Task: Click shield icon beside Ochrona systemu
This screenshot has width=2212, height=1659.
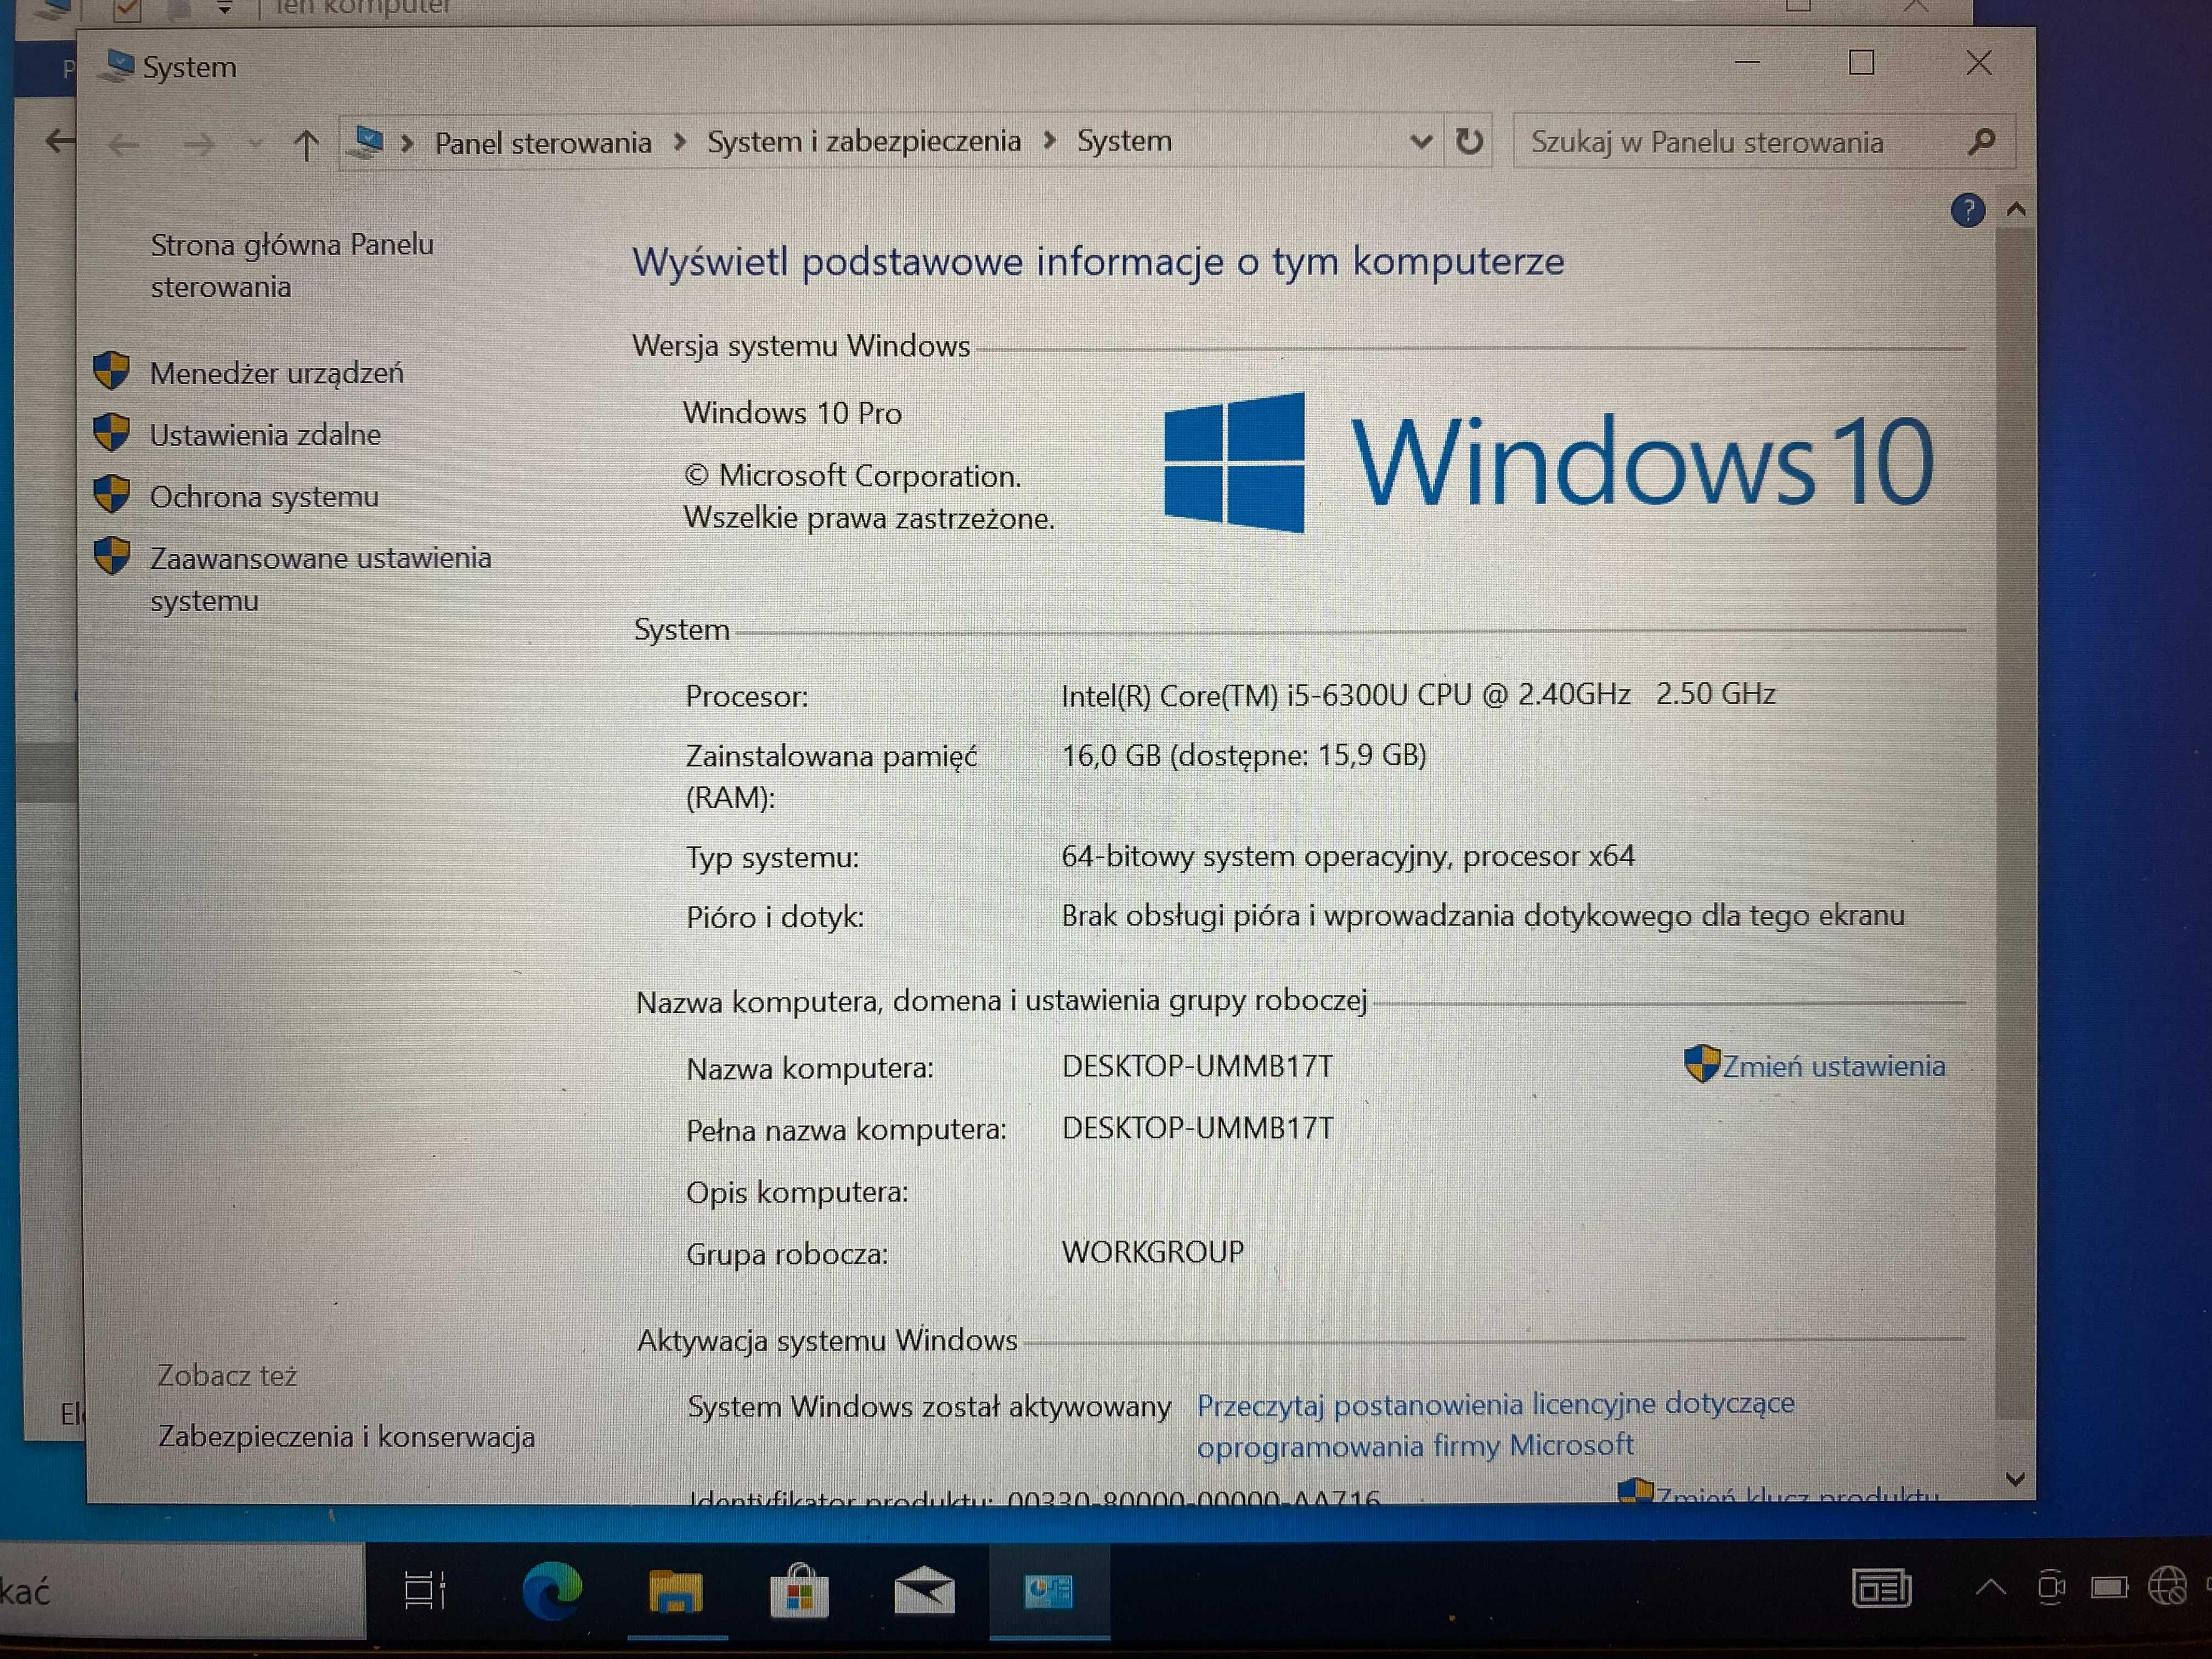Action: point(111,494)
